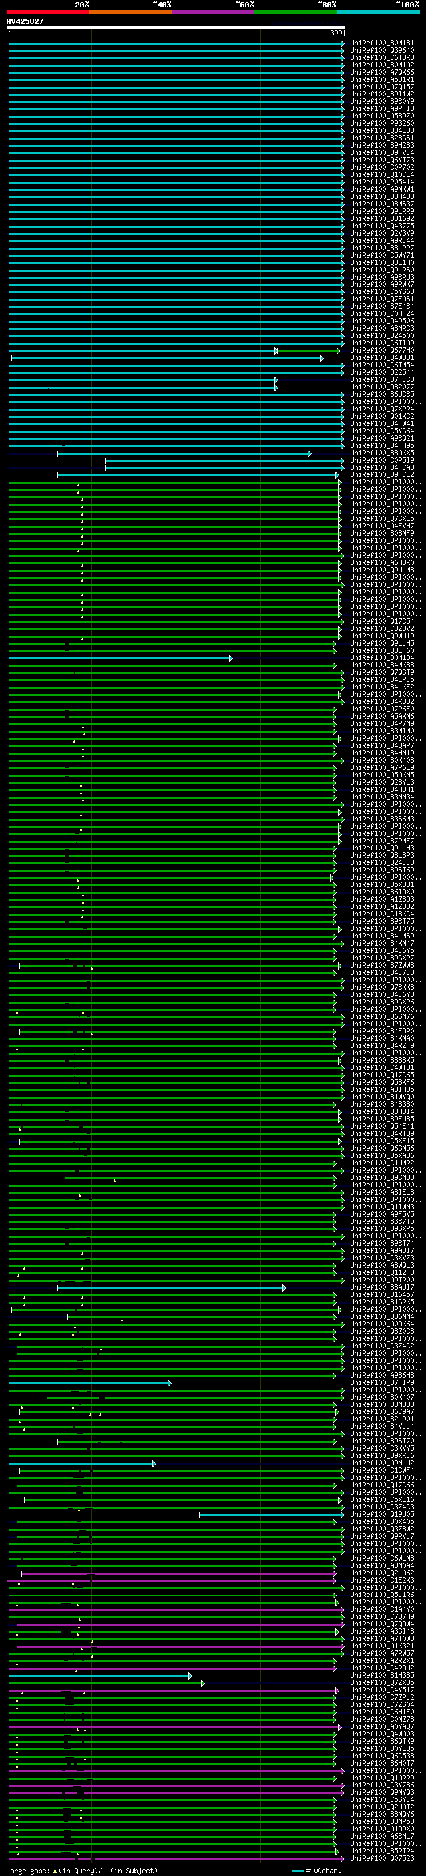Viewport: 426px width, 1876px height.
Task: Select label UniRef100_Q7XPR4
Action: click(382, 409)
